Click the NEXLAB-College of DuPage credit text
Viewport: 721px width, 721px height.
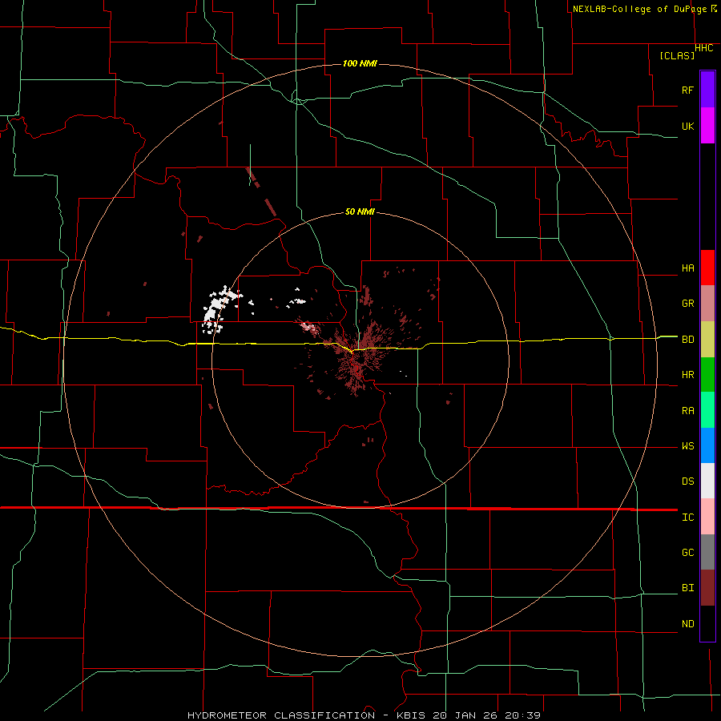click(641, 9)
